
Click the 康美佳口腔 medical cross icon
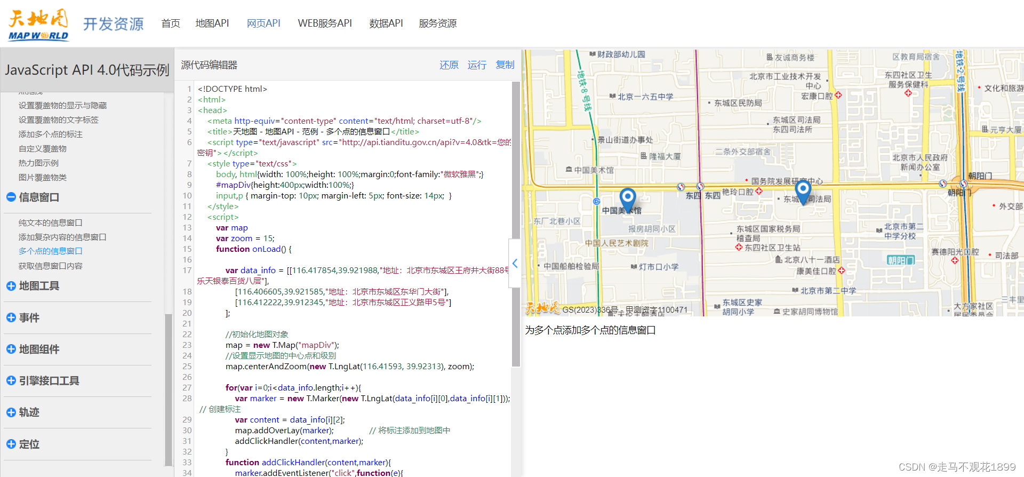tap(842, 271)
